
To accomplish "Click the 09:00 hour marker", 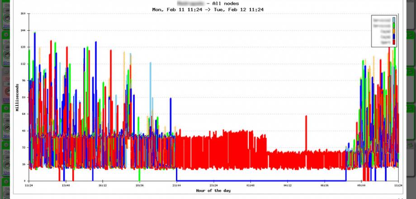I will coord(362,185).
